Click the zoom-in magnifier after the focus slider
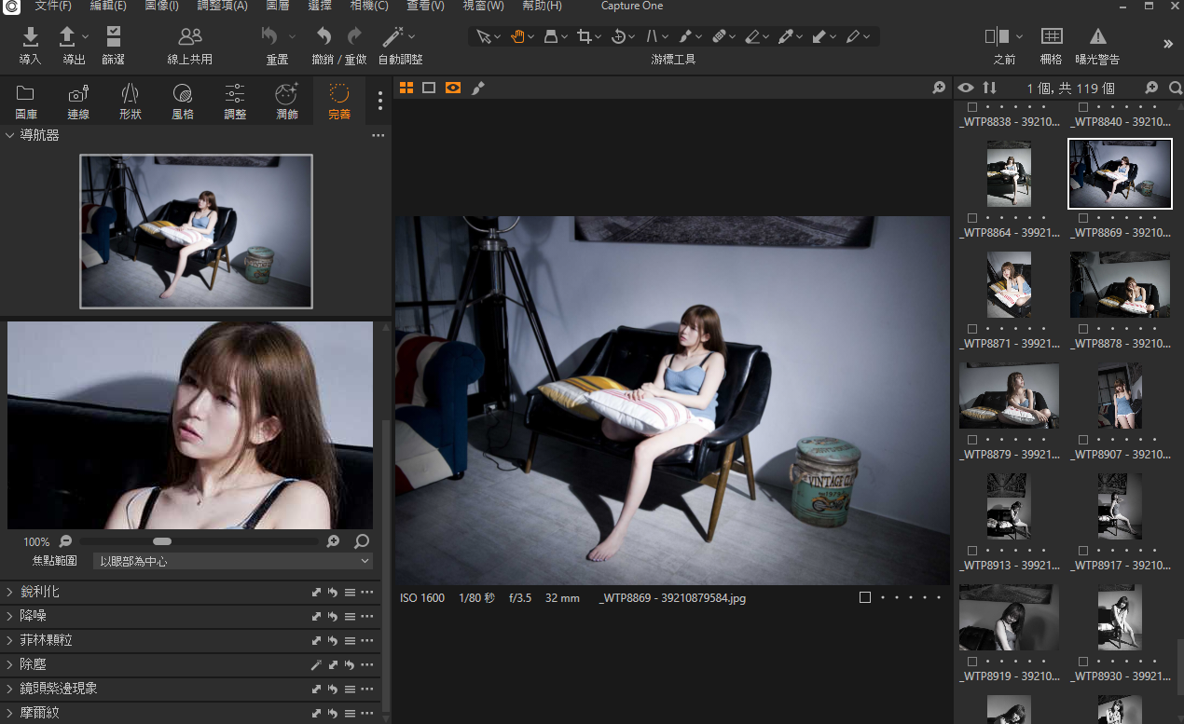 click(x=333, y=541)
